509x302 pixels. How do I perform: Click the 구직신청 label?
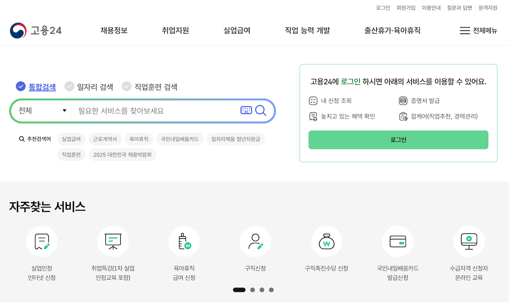256,268
